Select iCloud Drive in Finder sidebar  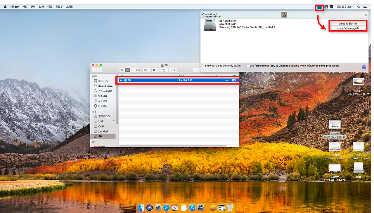point(103,86)
